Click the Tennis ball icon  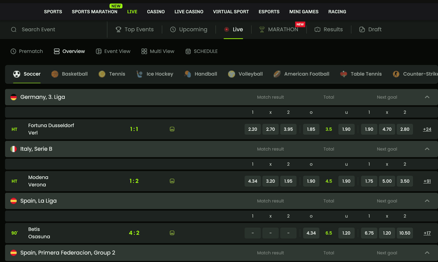102,74
